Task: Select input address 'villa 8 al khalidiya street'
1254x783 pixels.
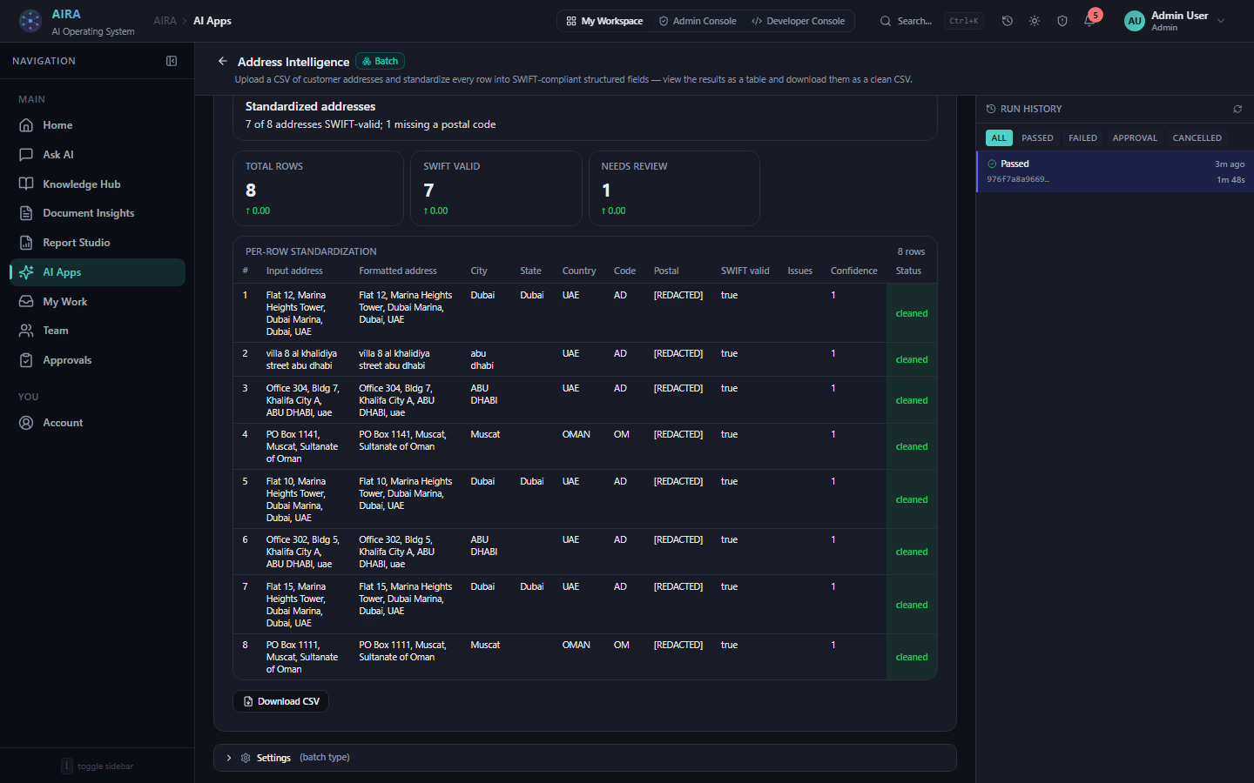Action: tap(301, 359)
